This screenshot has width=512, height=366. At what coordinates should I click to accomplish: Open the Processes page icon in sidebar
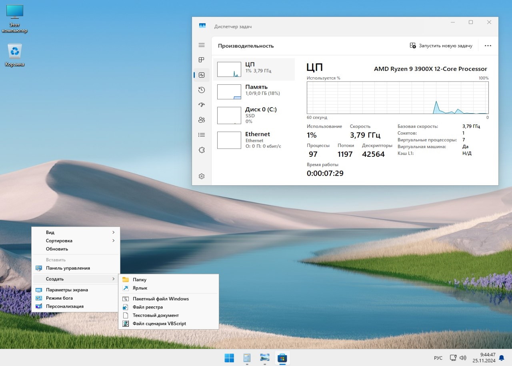point(202,60)
